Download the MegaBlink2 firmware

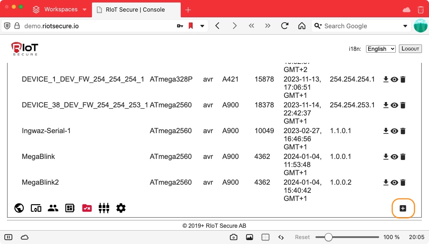click(386, 183)
